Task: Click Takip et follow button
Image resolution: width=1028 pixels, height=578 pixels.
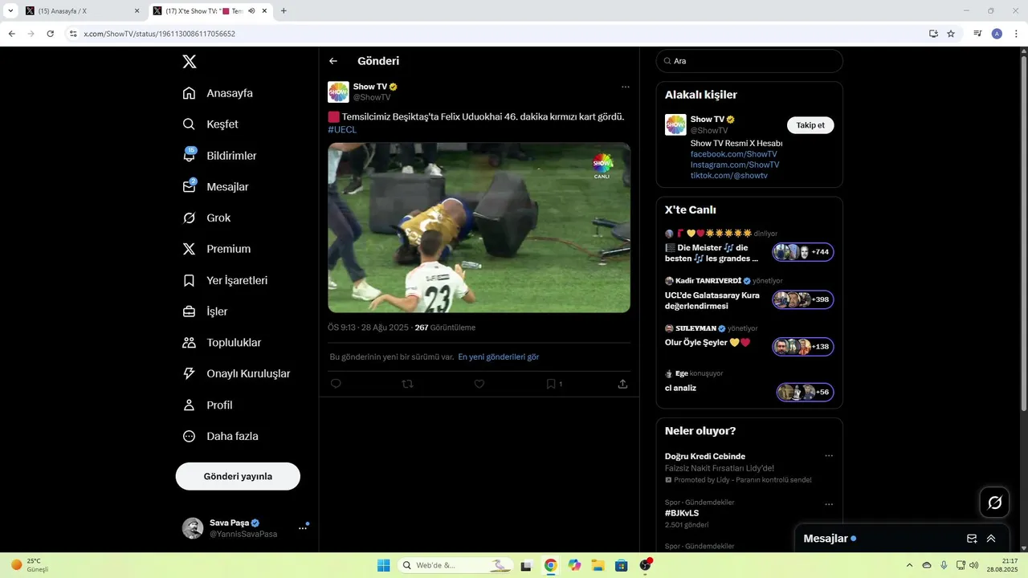Action: [810, 125]
